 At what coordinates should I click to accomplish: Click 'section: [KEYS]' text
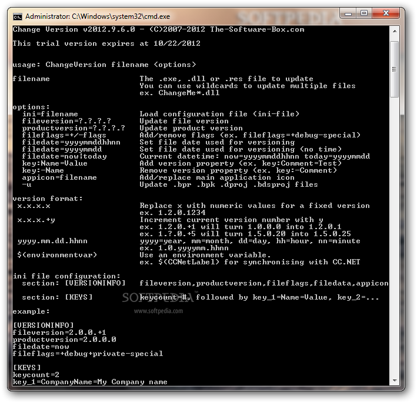[57, 297]
